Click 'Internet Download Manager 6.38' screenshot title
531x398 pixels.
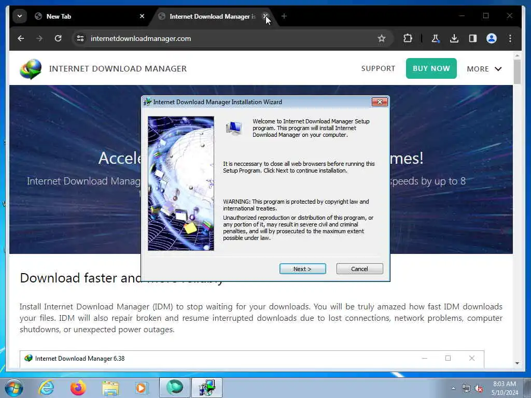tap(80, 359)
